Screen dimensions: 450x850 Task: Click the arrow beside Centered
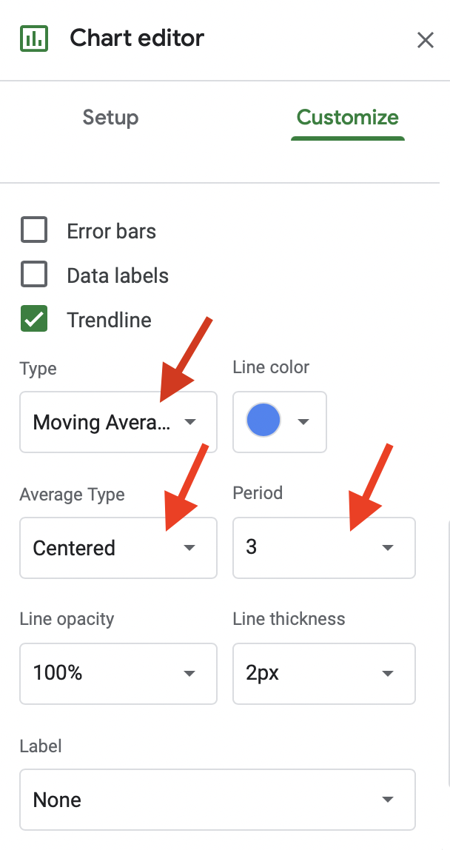pos(189,548)
